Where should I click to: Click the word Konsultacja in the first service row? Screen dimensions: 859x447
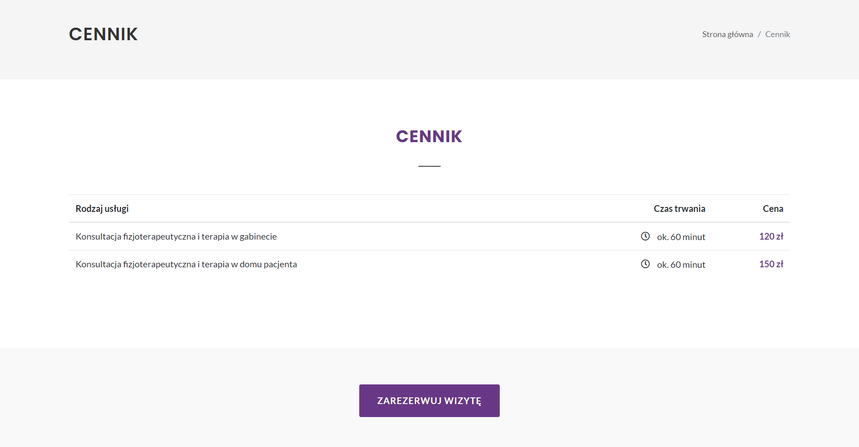[x=98, y=236]
